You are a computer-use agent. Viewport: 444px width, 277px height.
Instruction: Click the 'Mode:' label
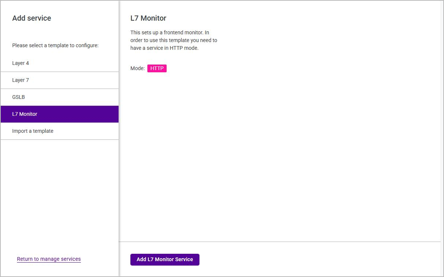click(x=137, y=68)
